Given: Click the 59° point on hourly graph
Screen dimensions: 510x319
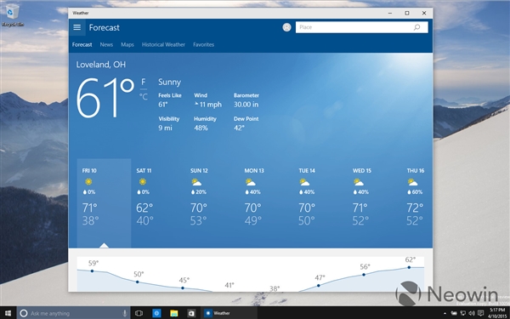Looking at the screenshot, I should coord(92,271).
